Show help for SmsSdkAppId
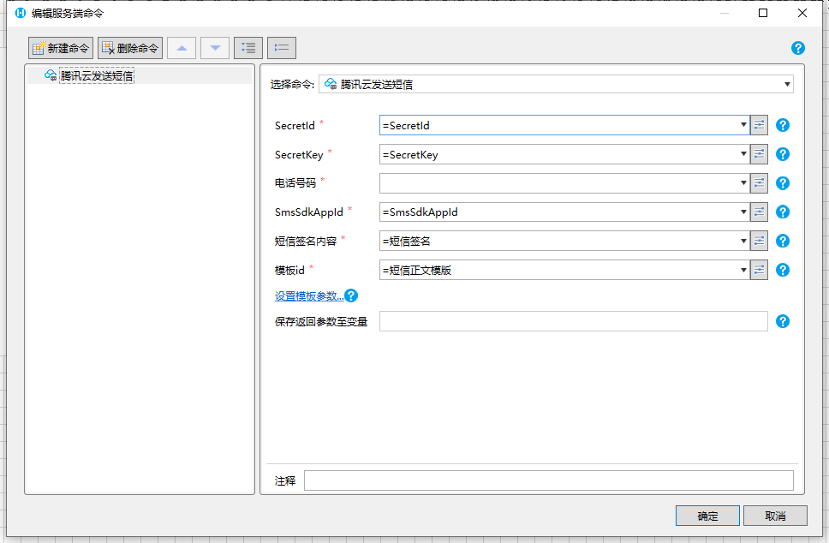829x543 pixels. (x=783, y=212)
